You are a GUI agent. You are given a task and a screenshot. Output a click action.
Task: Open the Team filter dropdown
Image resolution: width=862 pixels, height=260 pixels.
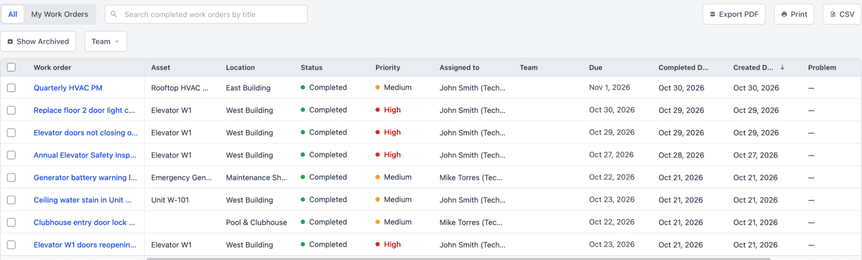click(106, 41)
